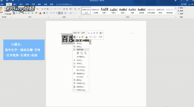Click the Clear Formatting eraser icon

tap(42, 9)
